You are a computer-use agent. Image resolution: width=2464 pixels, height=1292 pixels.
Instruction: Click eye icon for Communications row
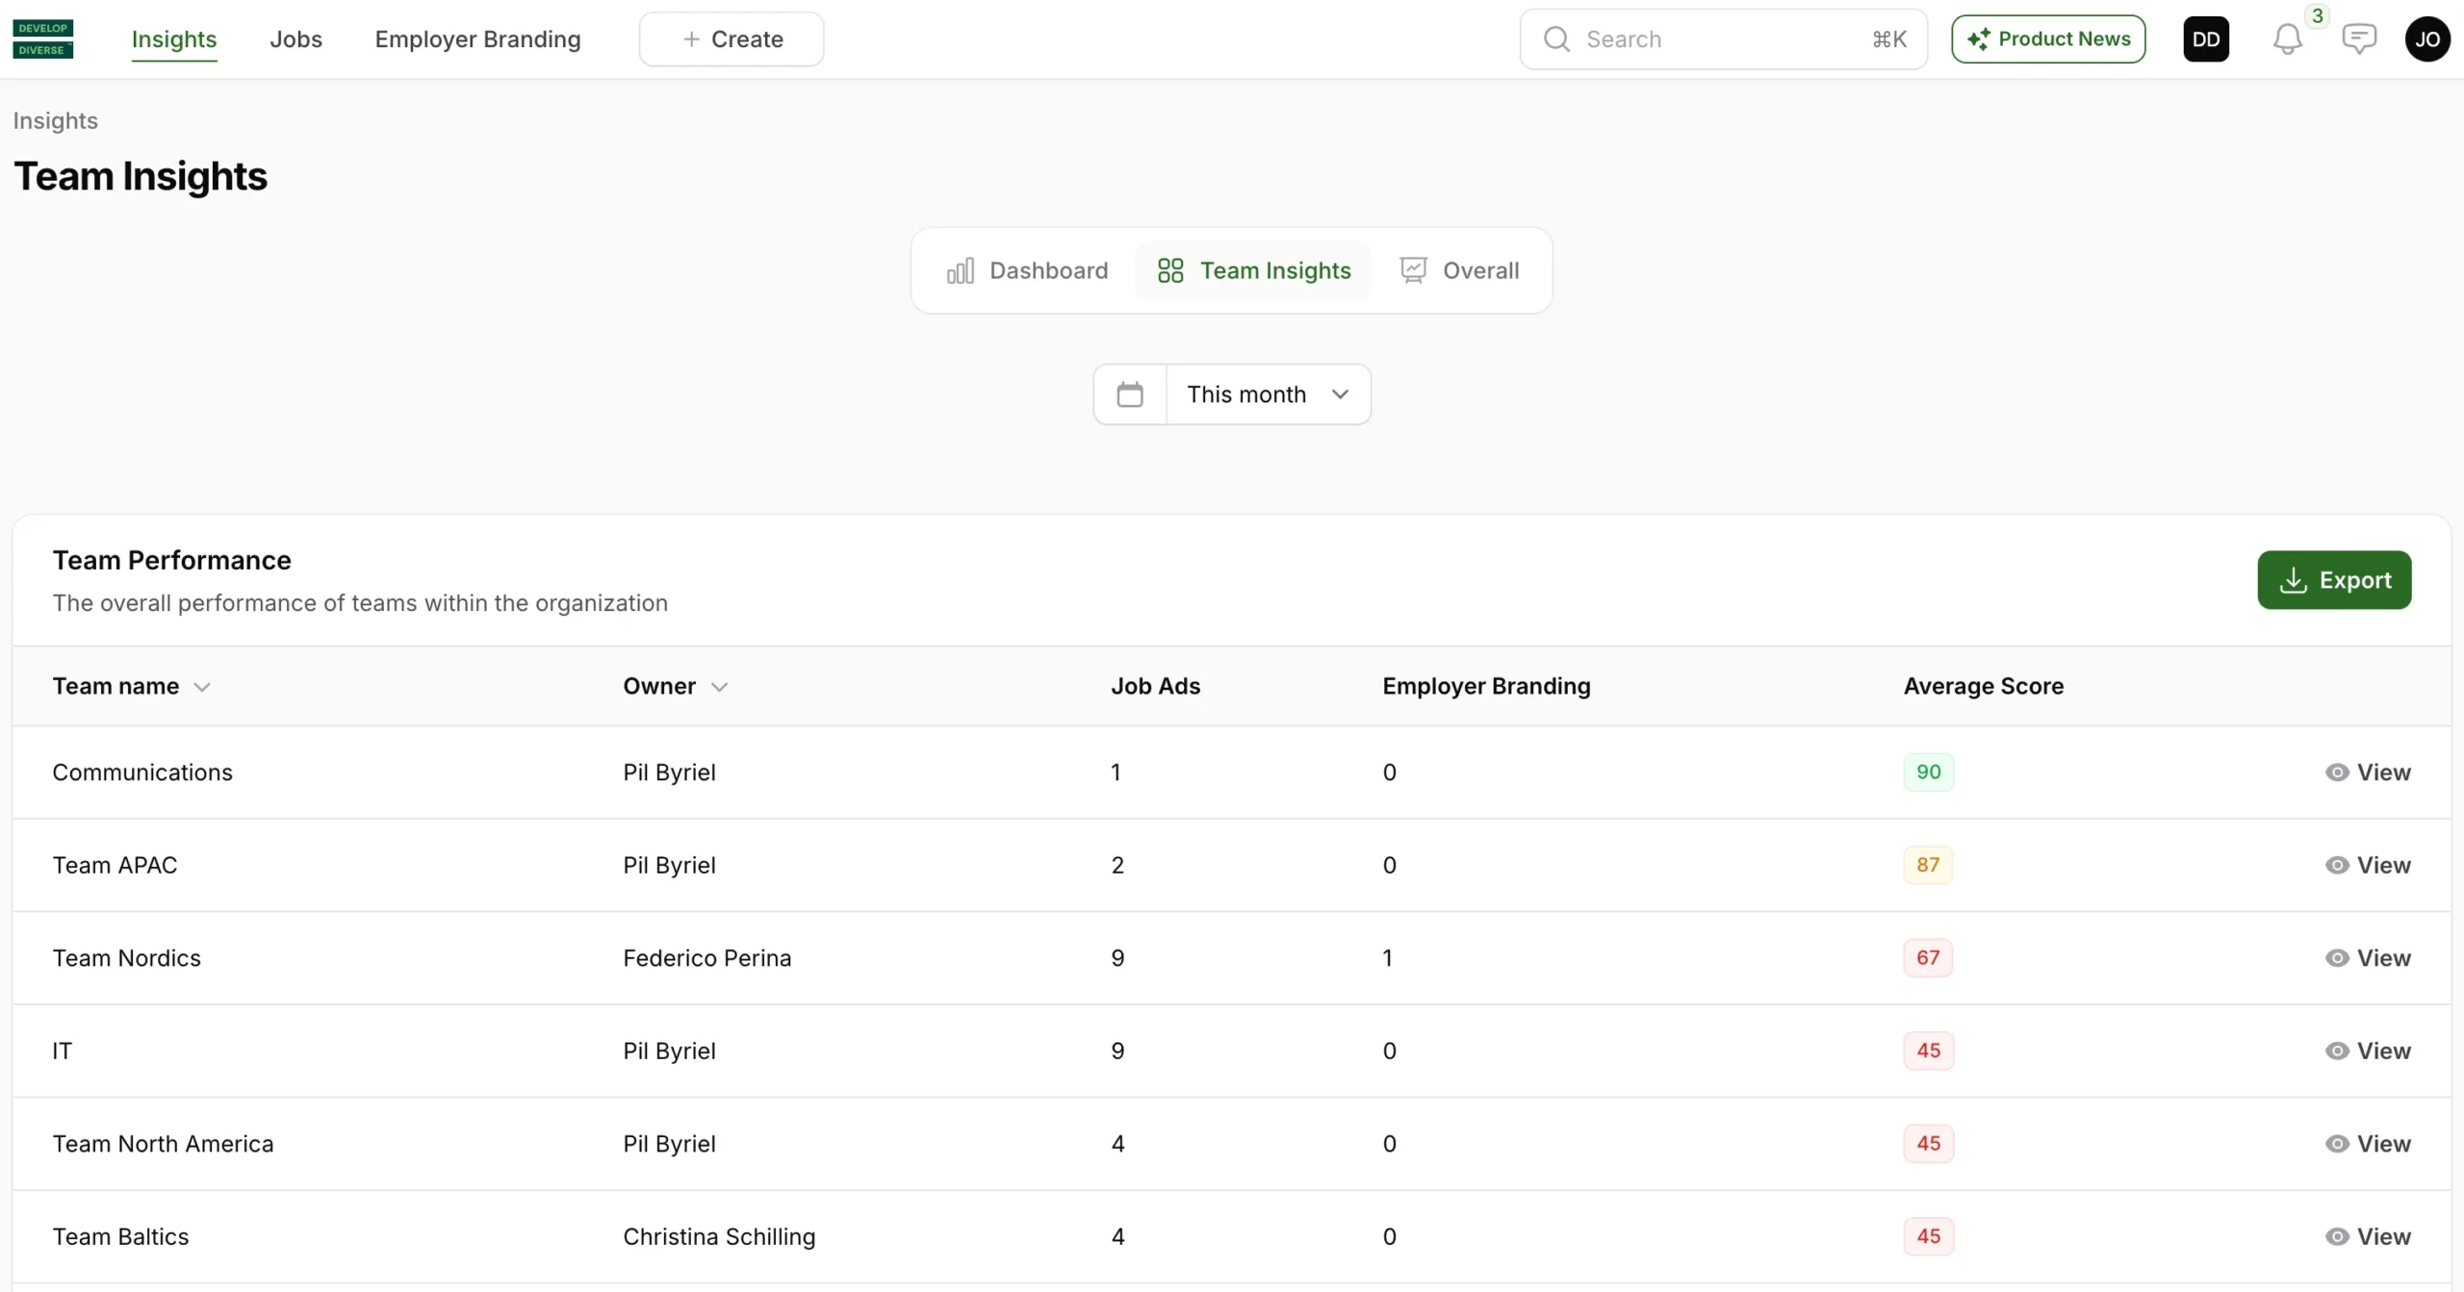tap(2336, 773)
